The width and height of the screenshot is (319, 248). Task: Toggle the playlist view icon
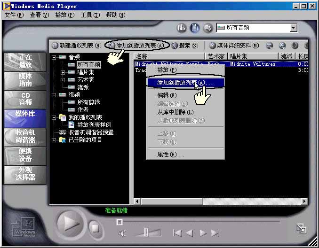point(194,27)
